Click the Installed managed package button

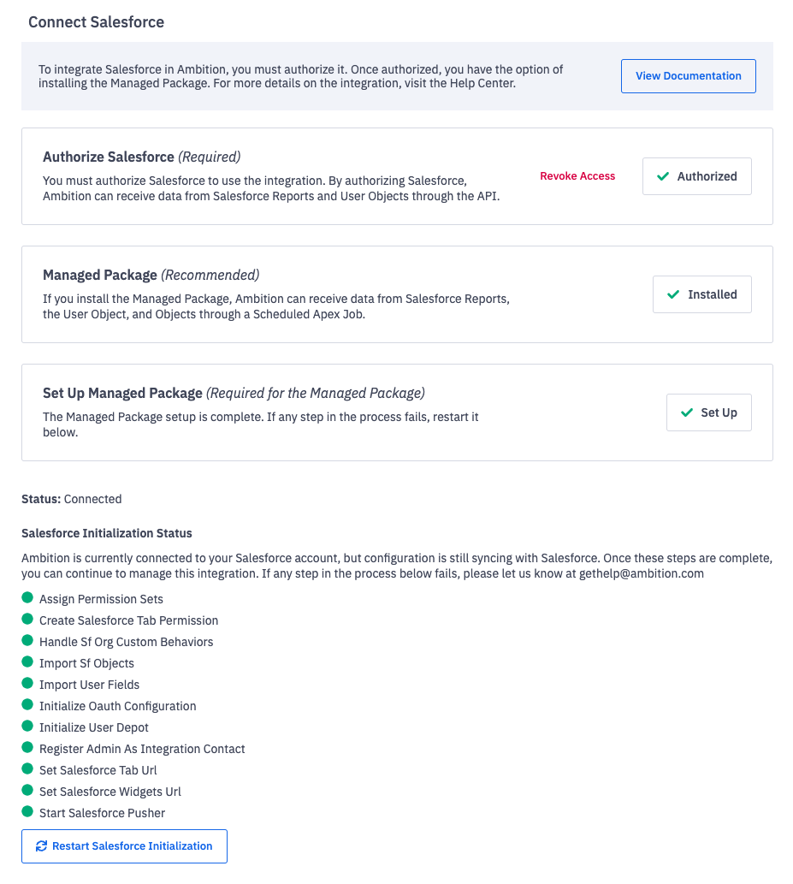pos(701,294)
